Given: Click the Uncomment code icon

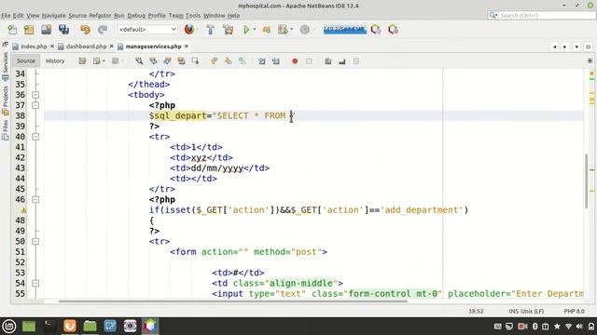Looking at the screenshot, I should pos(342,61).
